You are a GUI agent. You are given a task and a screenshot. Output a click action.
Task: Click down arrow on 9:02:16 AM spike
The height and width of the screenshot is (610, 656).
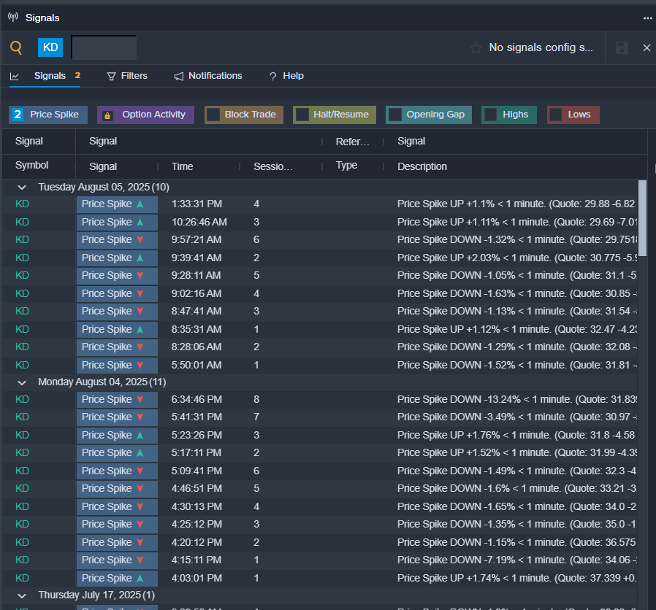coord(140,293)
